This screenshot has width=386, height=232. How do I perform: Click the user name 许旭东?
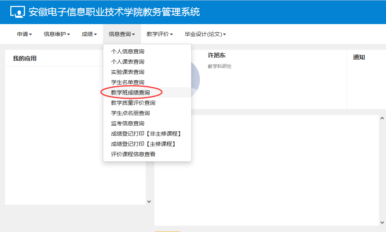coord(217,56)
